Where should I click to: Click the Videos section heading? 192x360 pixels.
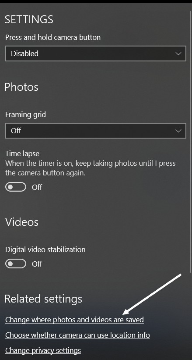click(x=22, y=222)
